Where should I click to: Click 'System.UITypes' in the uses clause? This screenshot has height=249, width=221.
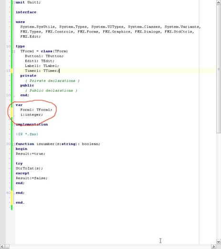click(x=107, y=27)
